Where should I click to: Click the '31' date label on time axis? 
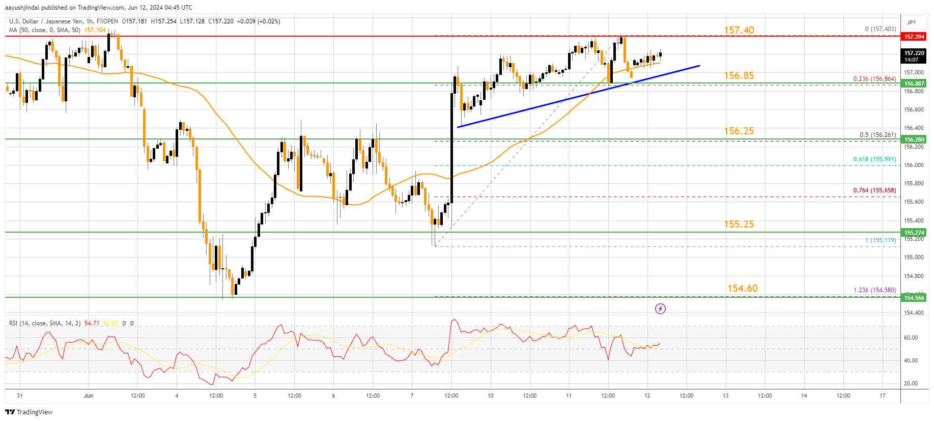[20, 396]
